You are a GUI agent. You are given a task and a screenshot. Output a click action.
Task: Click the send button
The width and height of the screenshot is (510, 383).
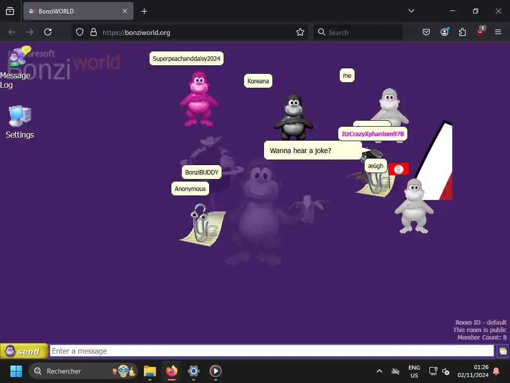[x=24, y=351]
